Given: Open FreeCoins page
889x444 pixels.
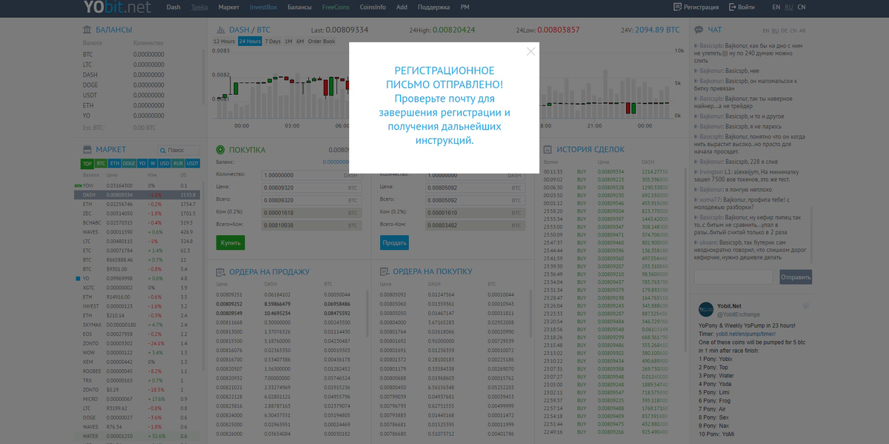Looking at the screenshot, I should pos(335,7).
